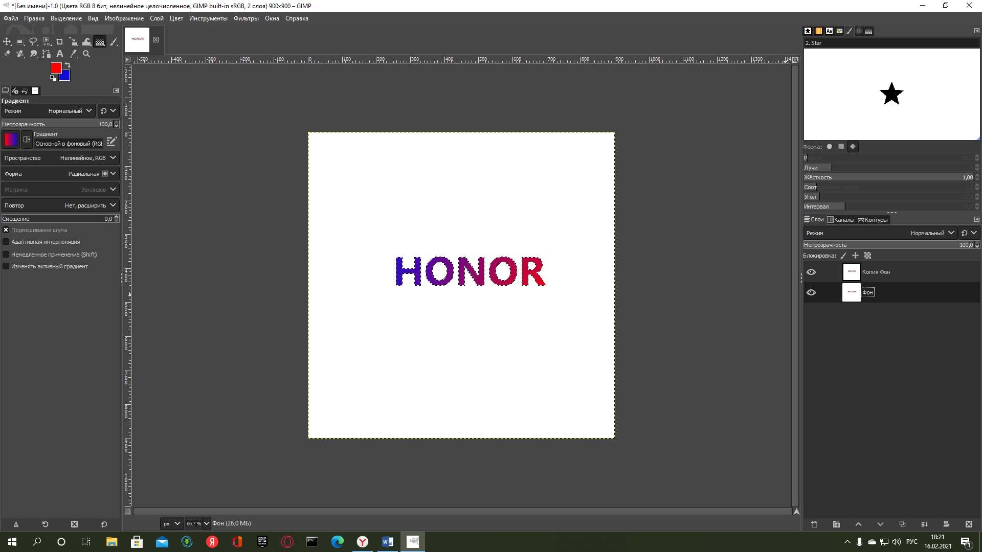The width and height of the screenshot is (982, 552).
Task: Select the Color Picker tool
Action: coord(74,54)
